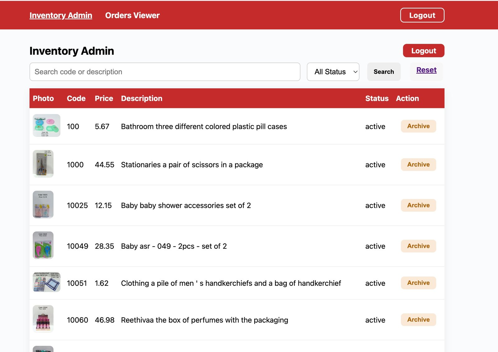Expand the All Status dropdown
This screenshot has height=352, width=498.
click(333, 72)
